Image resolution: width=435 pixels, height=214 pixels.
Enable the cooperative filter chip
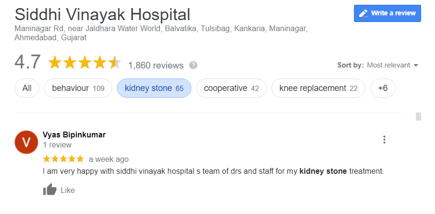231,88
